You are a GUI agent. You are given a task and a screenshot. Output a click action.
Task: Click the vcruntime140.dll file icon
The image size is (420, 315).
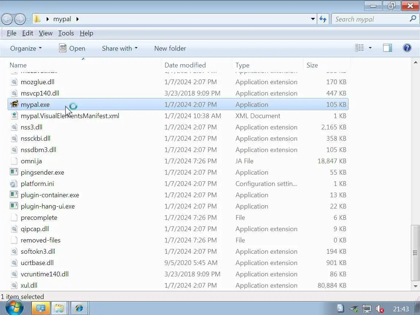14,274
